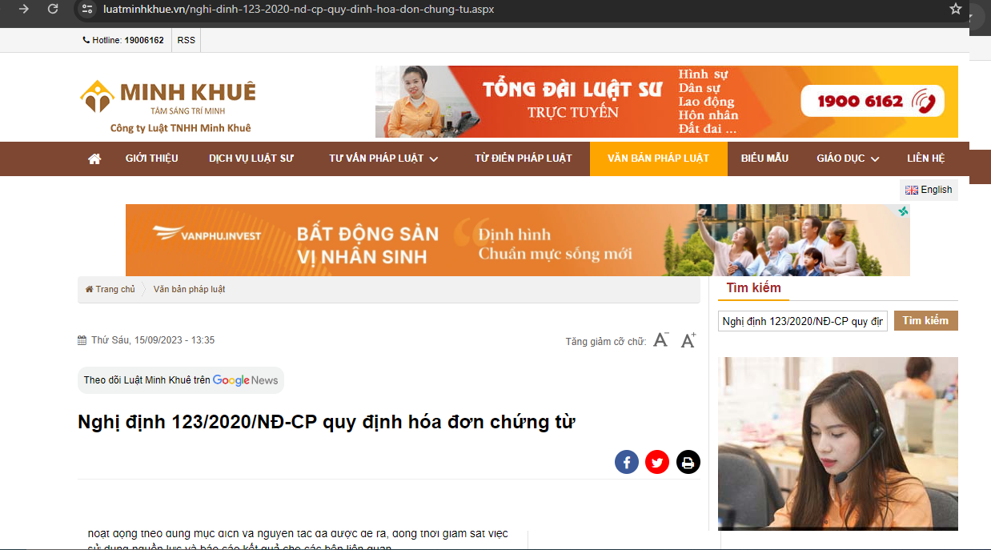Increase font size with A+ icon
991x550 pixels.
(x=688, y=340)
